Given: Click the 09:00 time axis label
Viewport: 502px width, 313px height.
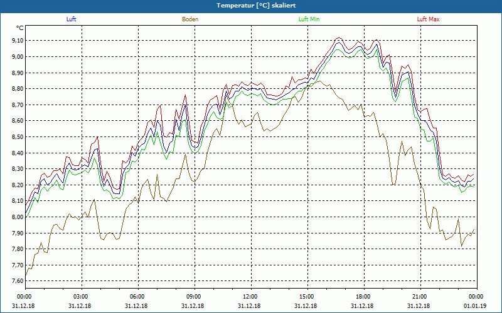Looking at the screenshot, I should click(195, 296).
